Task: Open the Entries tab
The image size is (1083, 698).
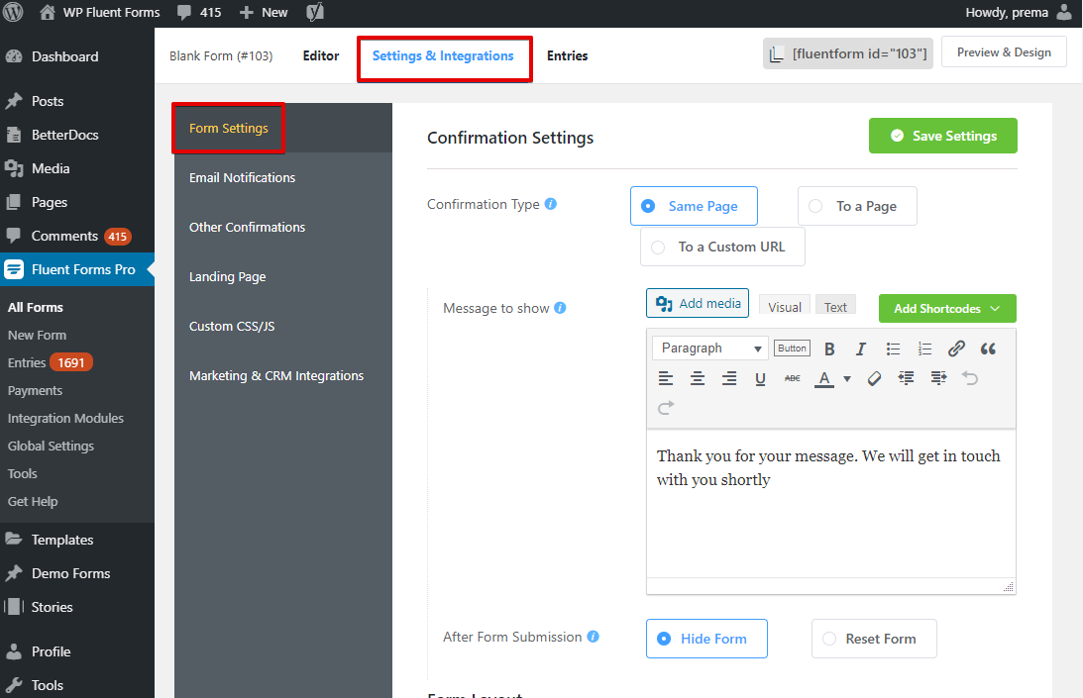Action: pos(567,55)
